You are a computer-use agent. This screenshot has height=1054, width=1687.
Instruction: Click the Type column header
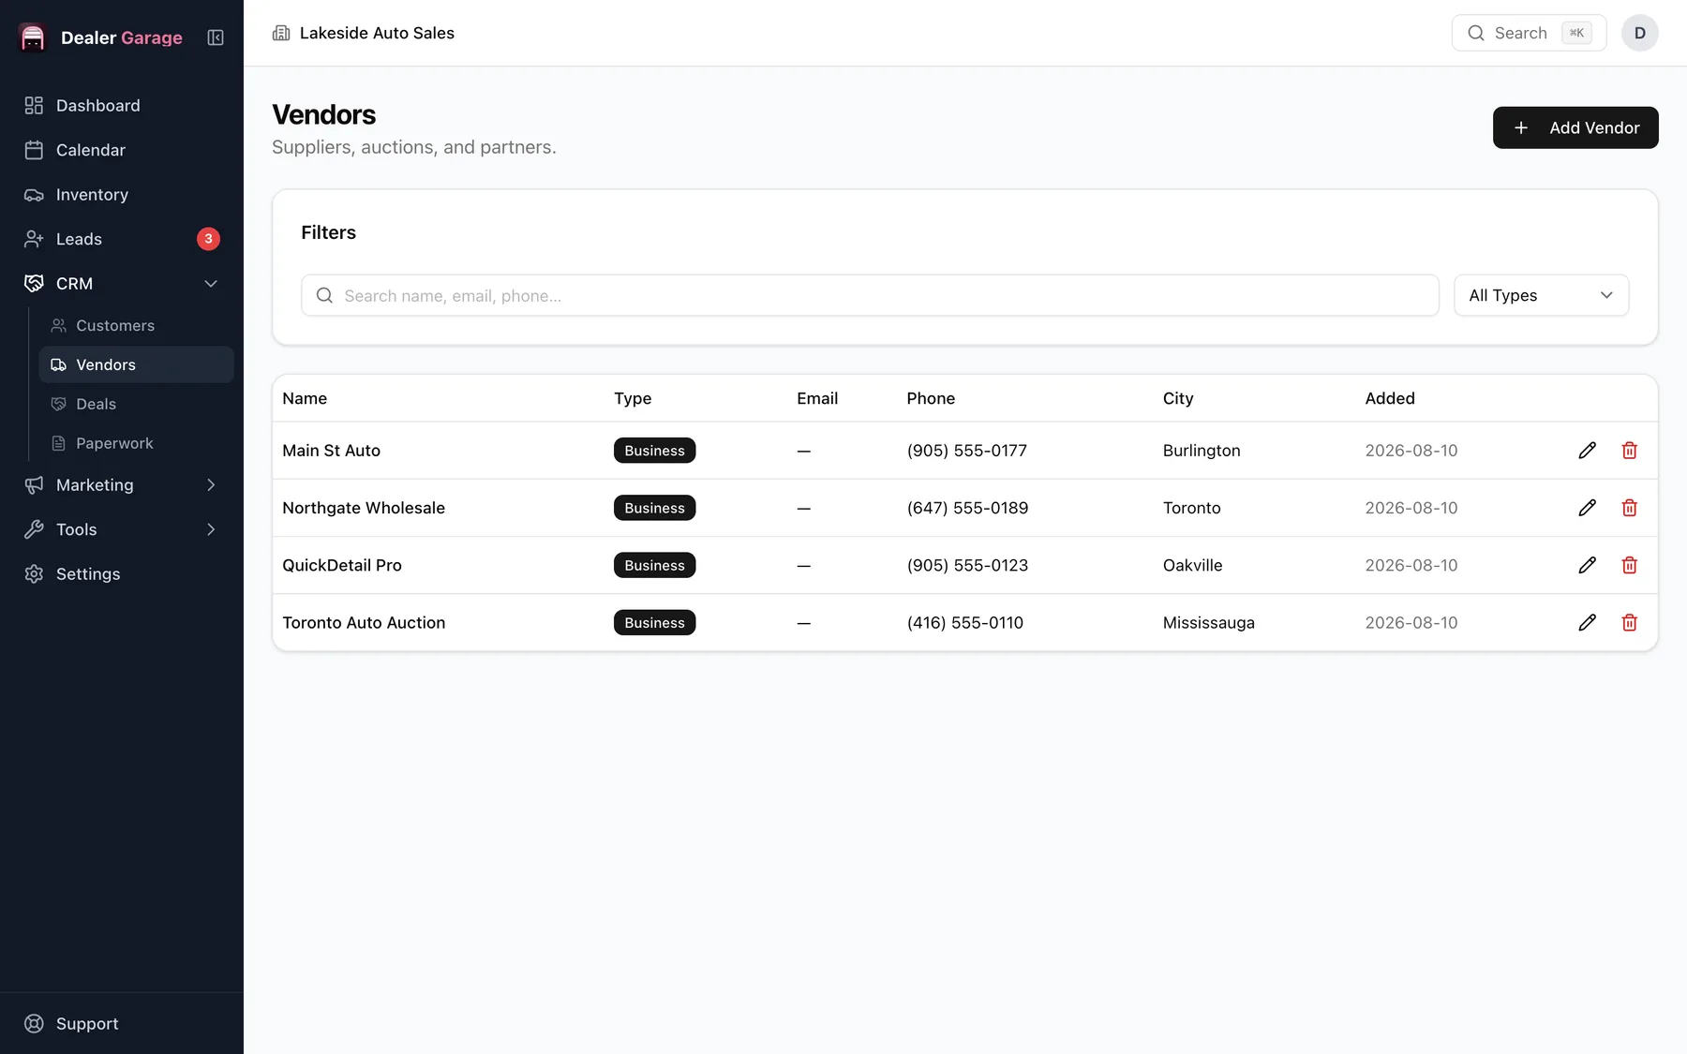[633, 398]
